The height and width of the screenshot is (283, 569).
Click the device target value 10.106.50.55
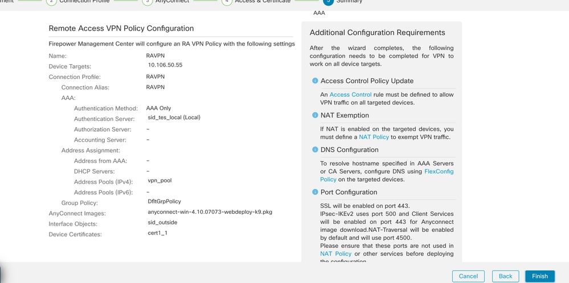pyautogui.click(x=165, y=65)
